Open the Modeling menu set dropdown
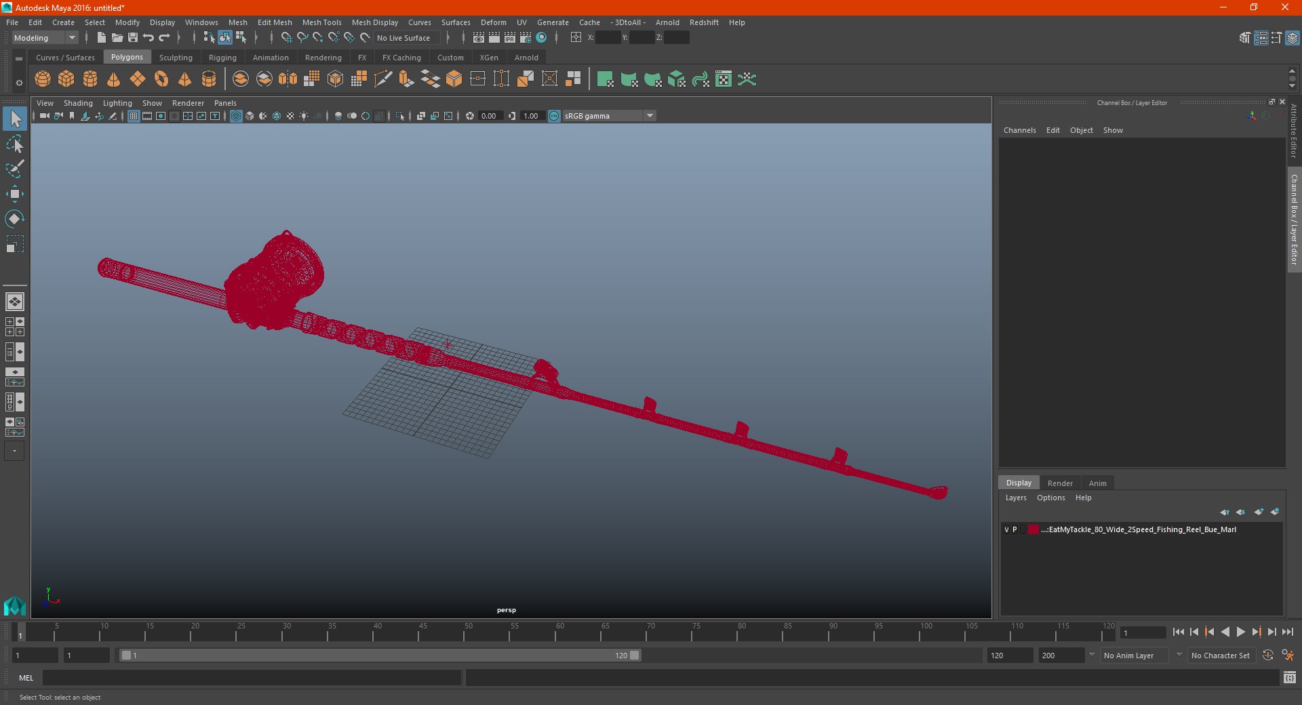This screenshot has height=705, width=1302. tap(45, 38)
